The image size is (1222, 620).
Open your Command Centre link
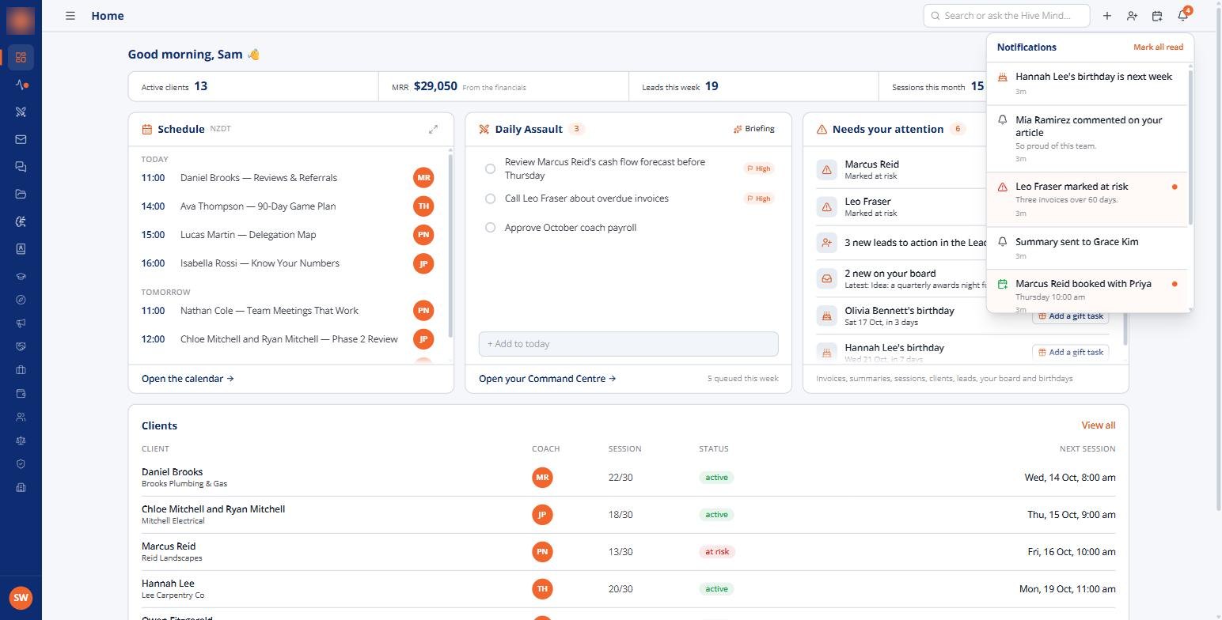coord(547,379)
